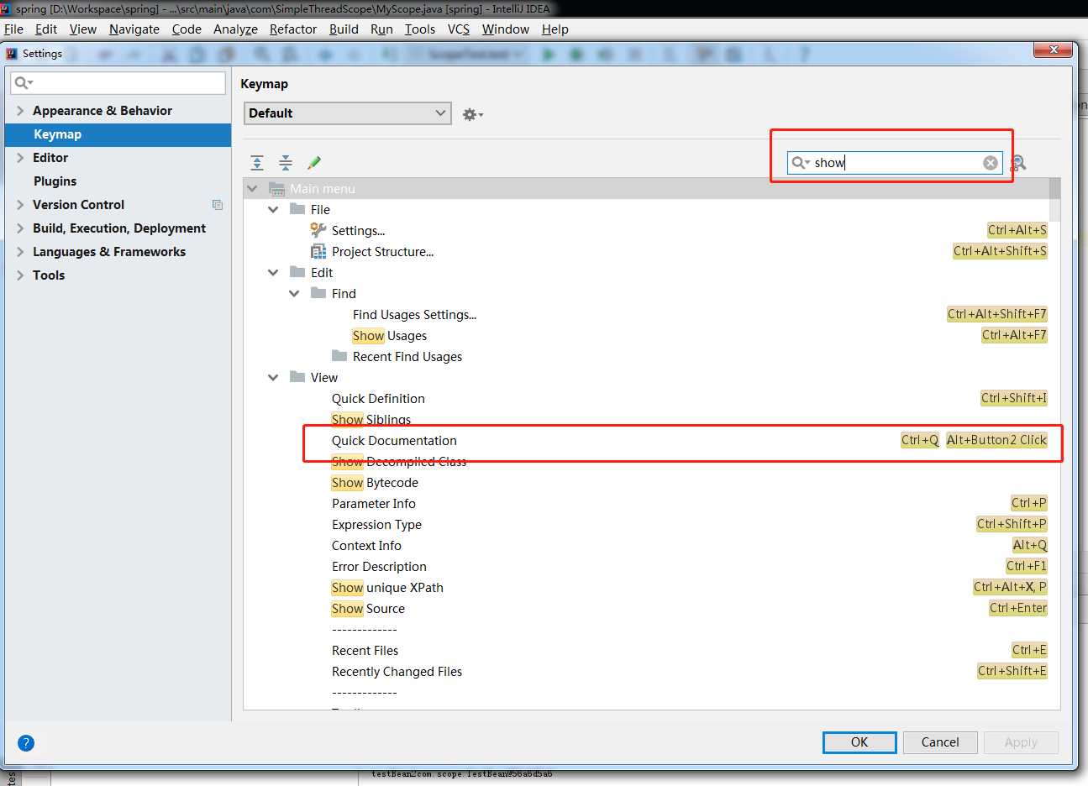This screenshot has height=786, width=1088.
Task: Collapse the Edit group in keymap tree
Action: (273, 272)
